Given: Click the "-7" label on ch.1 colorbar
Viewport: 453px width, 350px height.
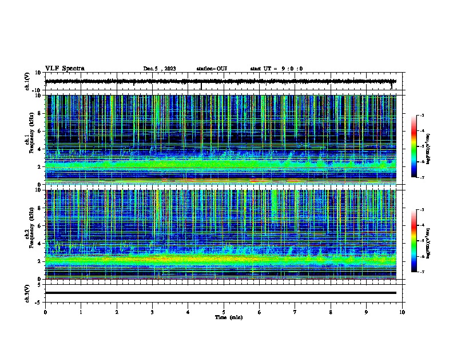Looking at the screenshot, I should (422, 177).
